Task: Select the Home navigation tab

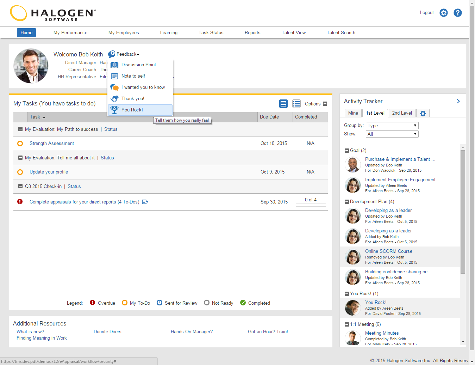Action: pyautogui.click(x=26, y=32)
